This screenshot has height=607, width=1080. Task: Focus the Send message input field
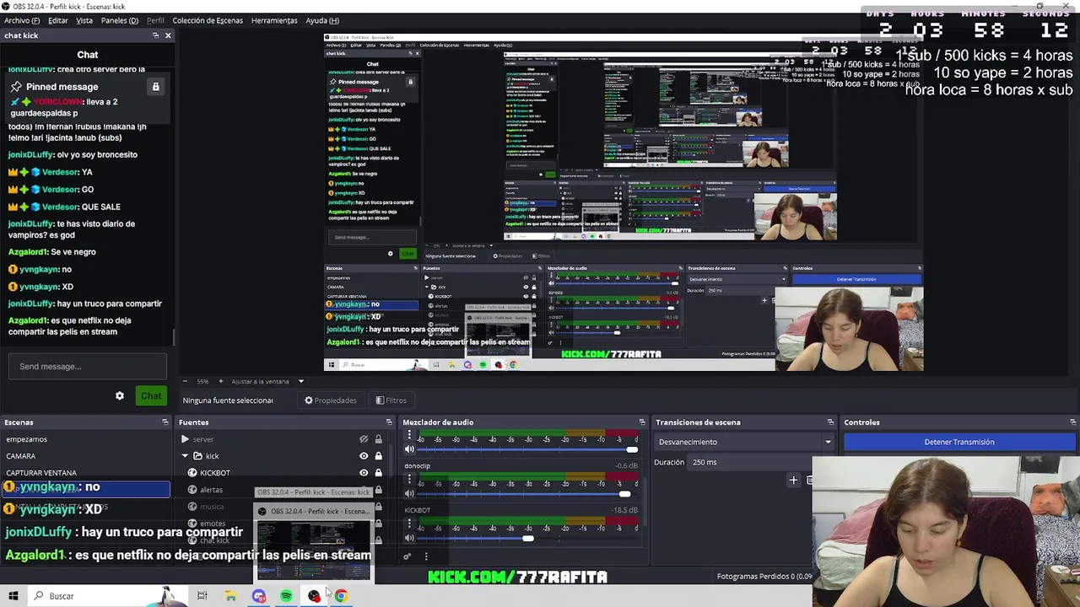coord(88,367)
